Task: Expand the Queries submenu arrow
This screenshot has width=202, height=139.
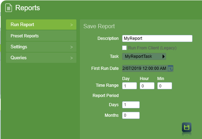Action: coord(71,58)
